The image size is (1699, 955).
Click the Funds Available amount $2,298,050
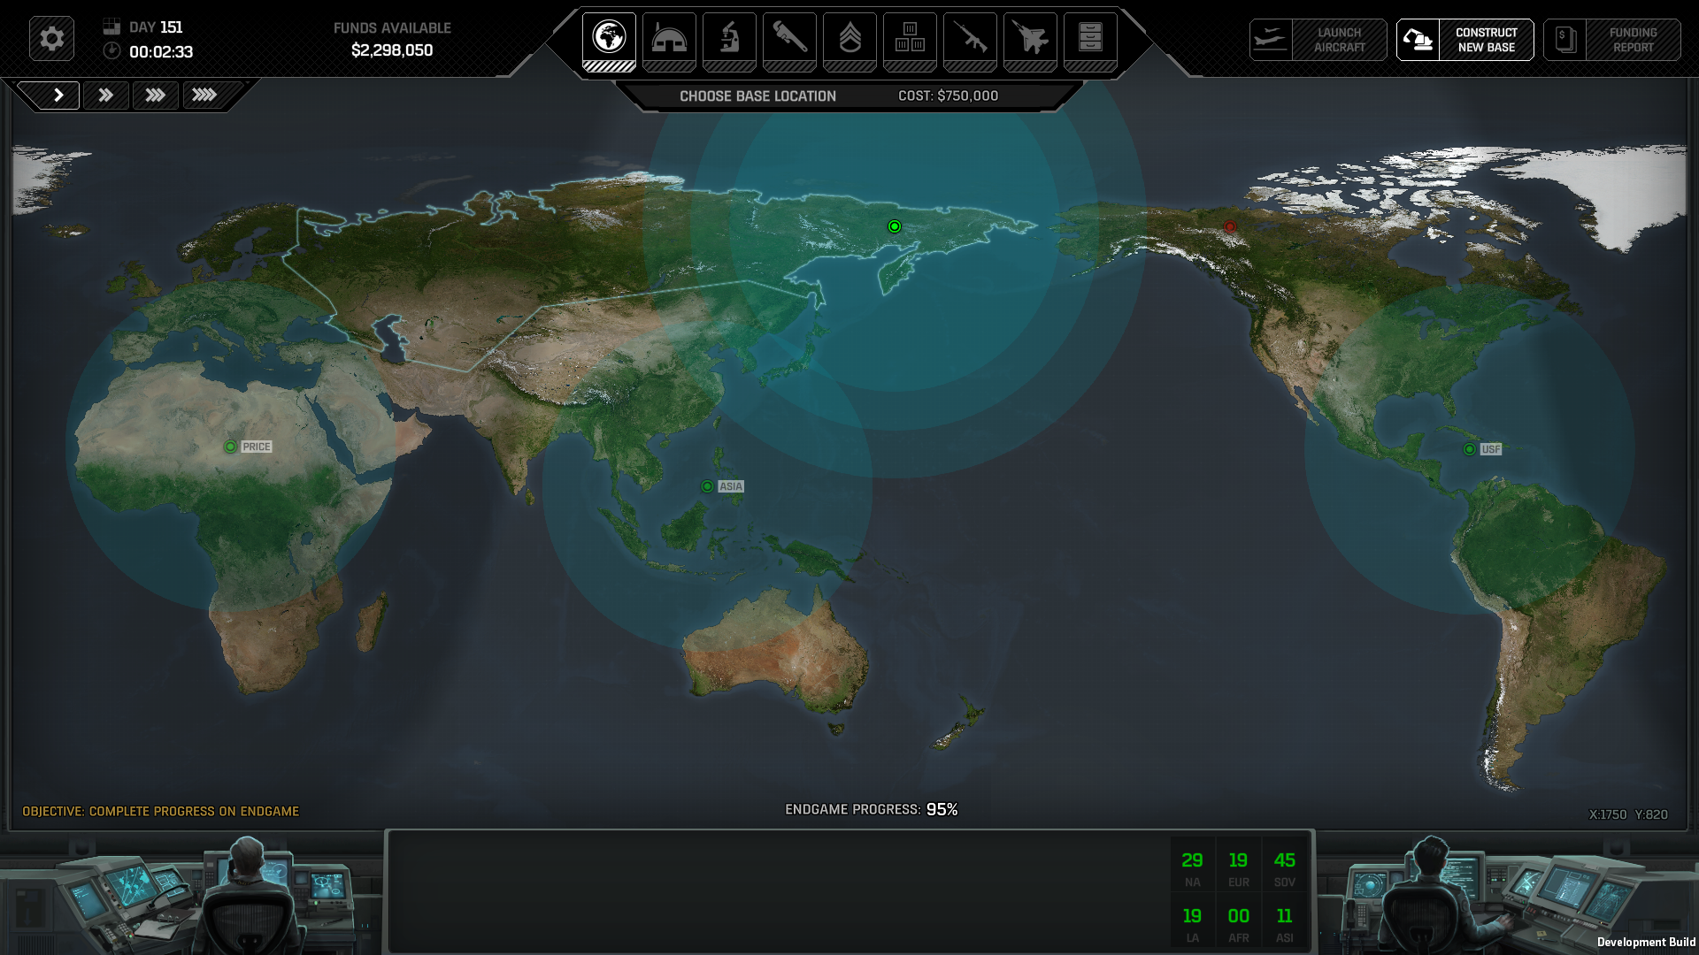coord(392,50)
